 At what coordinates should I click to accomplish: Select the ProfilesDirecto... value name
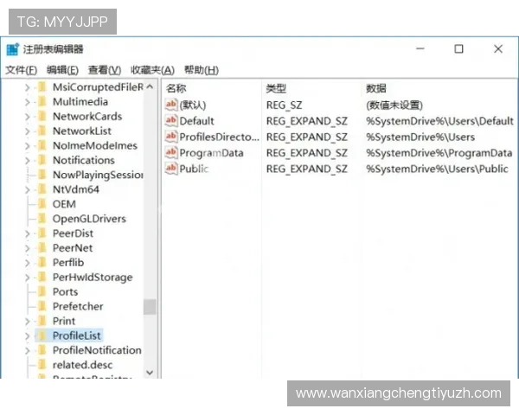(220, 137)
